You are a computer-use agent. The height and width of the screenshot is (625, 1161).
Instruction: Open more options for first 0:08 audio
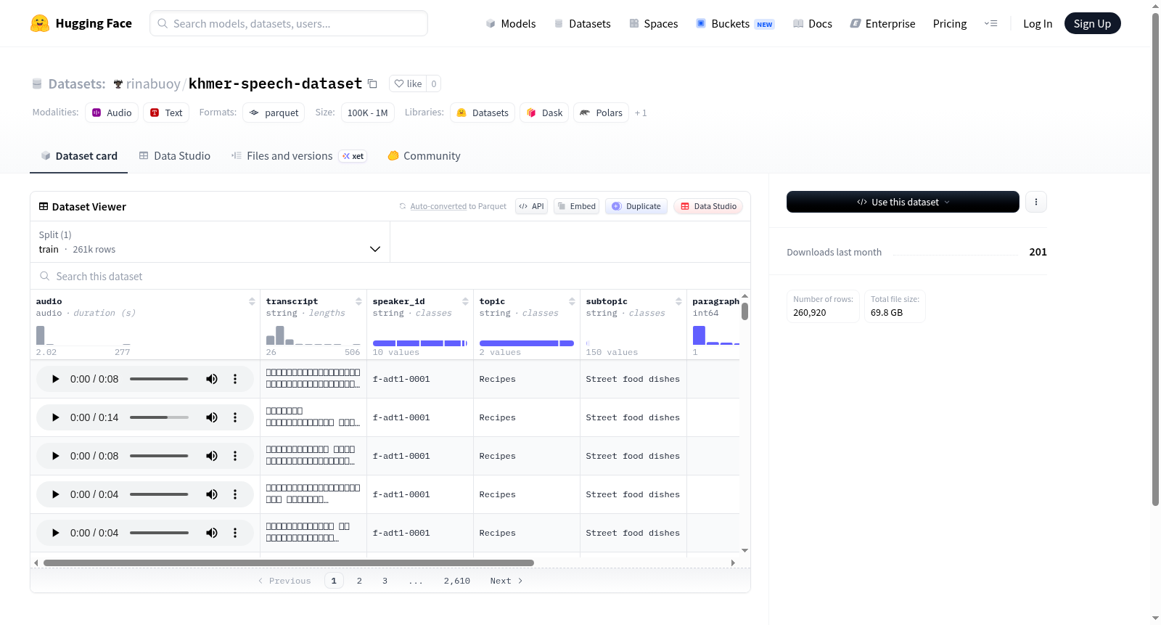pyautogui.click(x=235, y=379)
